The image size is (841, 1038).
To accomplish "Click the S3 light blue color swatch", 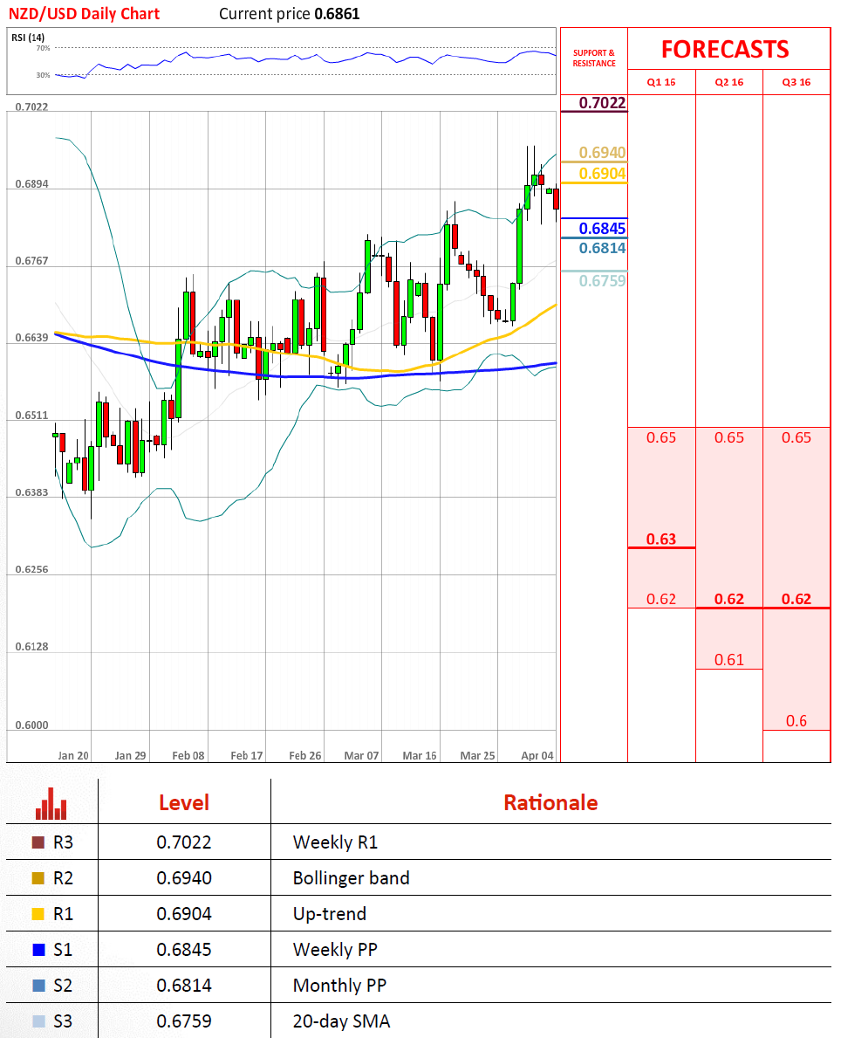I will pos(38,1021).
